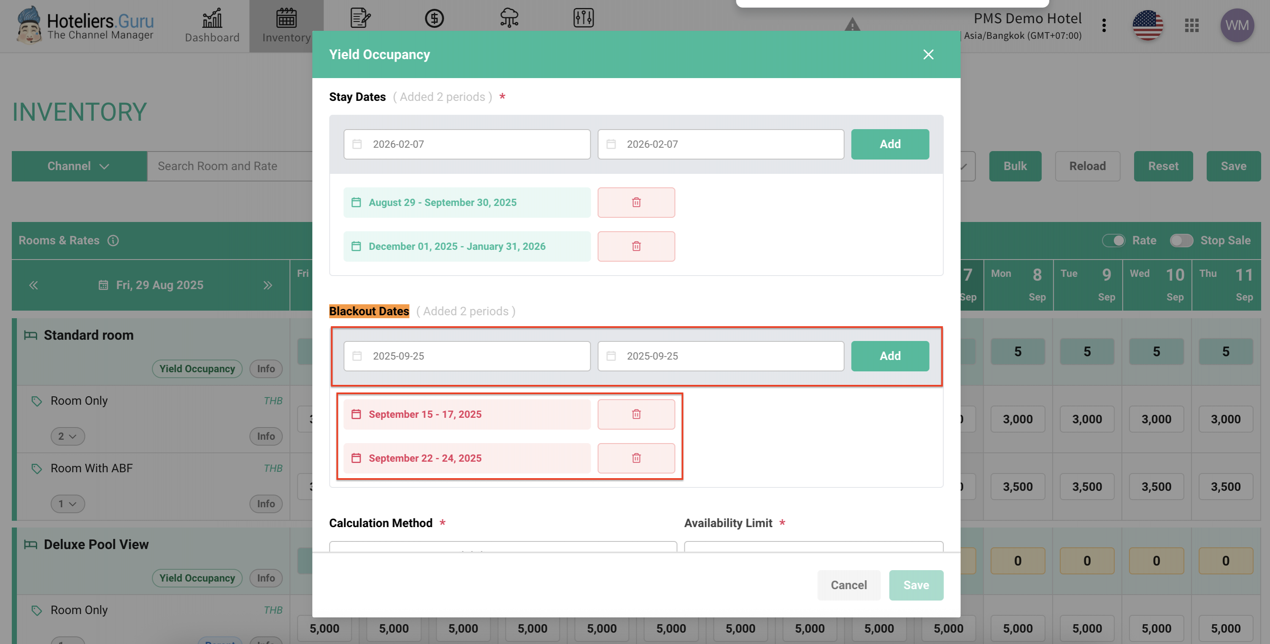Toggle the Rate switch
The height and width of the screenshot is (644, 1270).
(1113, 240)
